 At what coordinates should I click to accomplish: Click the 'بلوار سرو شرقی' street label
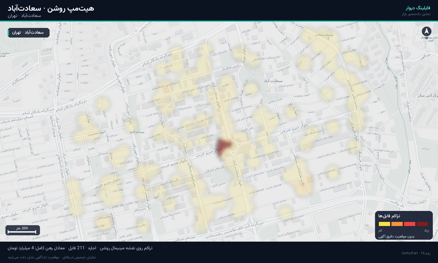pos(294,129)
